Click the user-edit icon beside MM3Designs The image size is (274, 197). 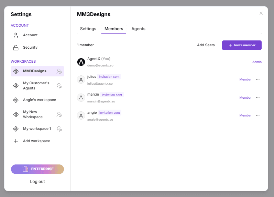(x=59, y=71)
